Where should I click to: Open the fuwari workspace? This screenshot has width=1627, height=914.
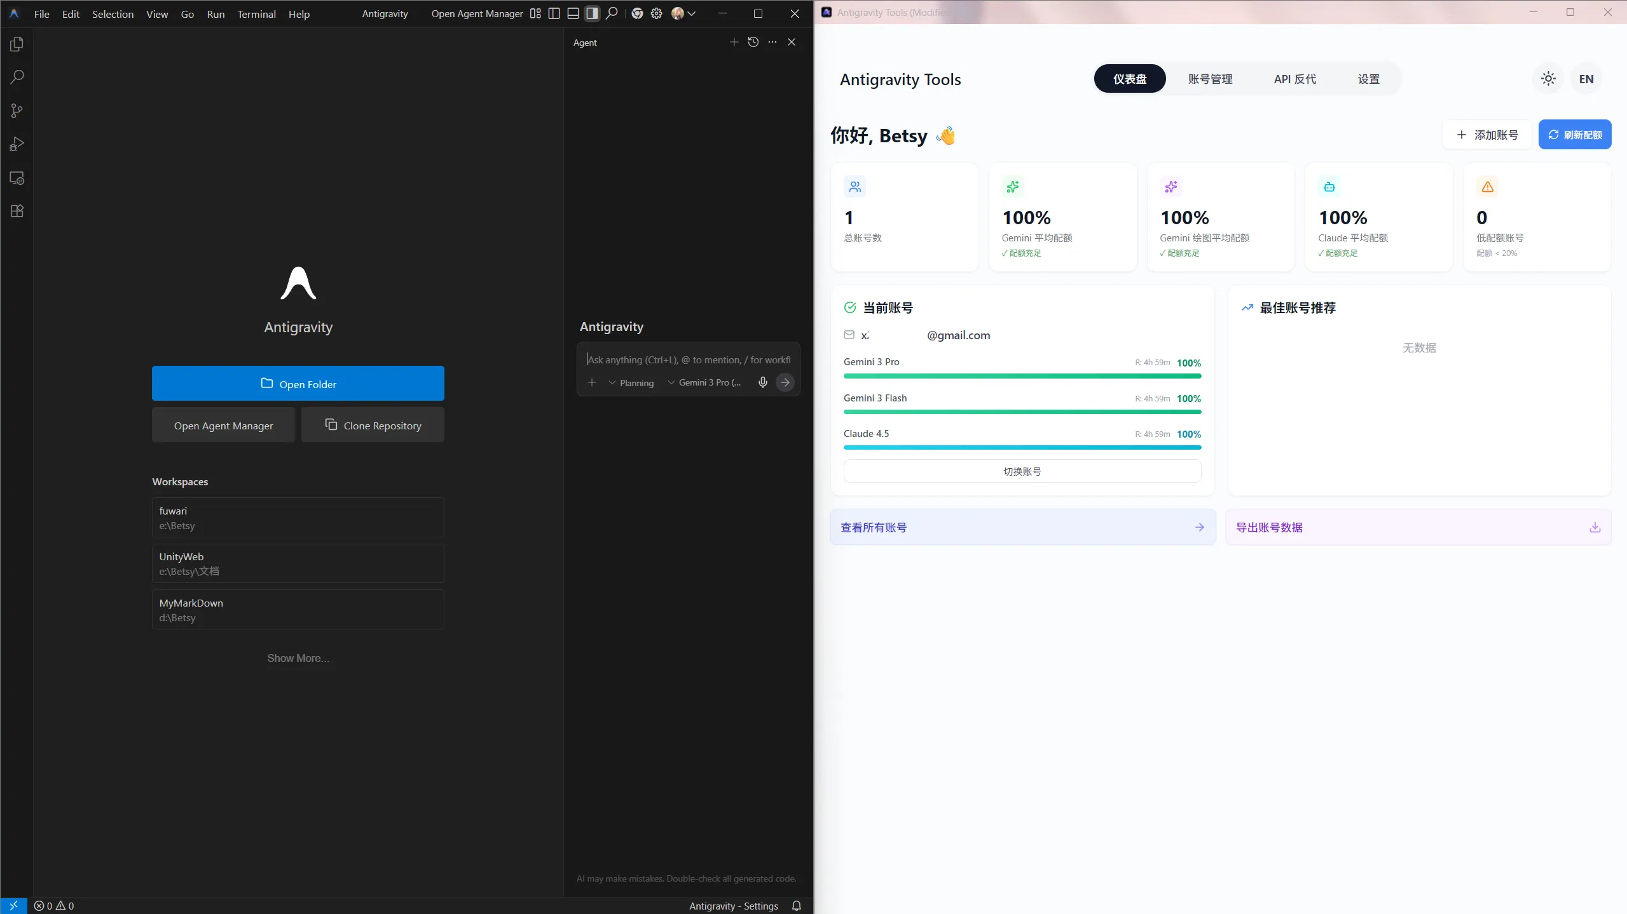[298, 517]
